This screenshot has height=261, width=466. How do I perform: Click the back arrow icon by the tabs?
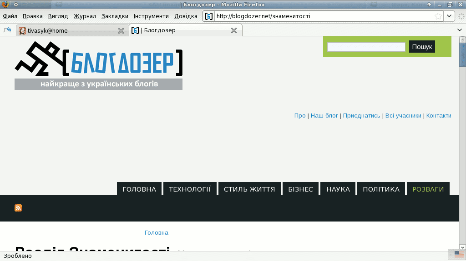click(7, 30)
